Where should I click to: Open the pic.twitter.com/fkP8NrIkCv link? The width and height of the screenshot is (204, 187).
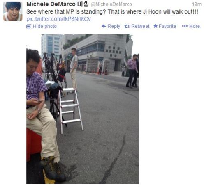coord(58,19)
